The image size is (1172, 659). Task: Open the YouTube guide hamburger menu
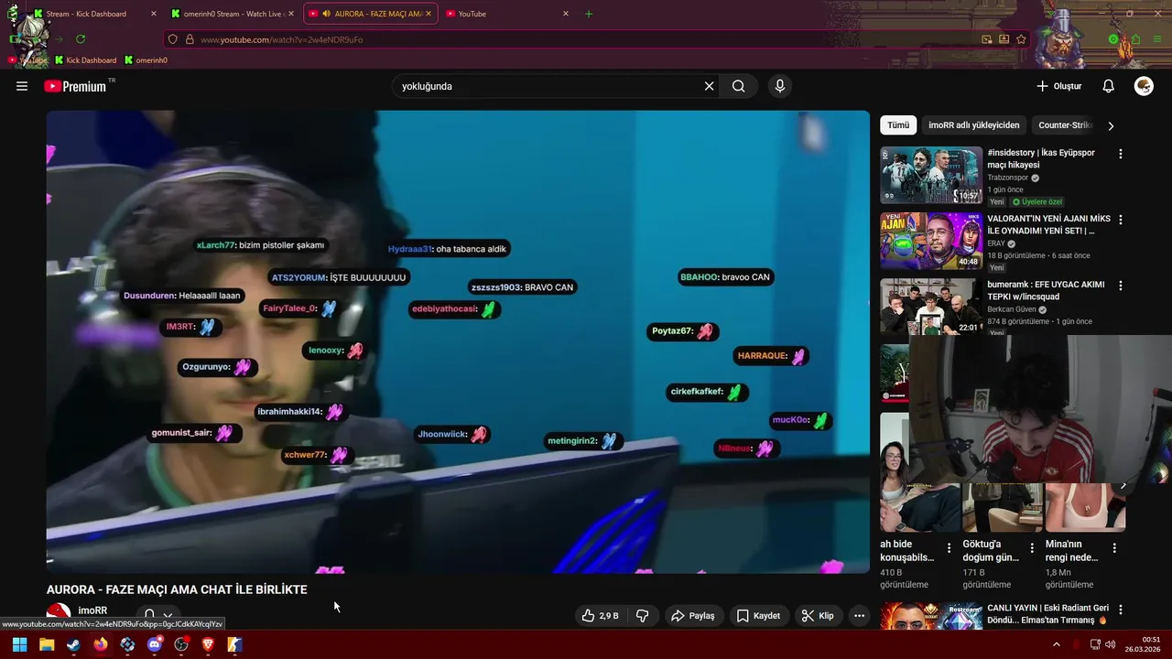(x=22, y=86)
